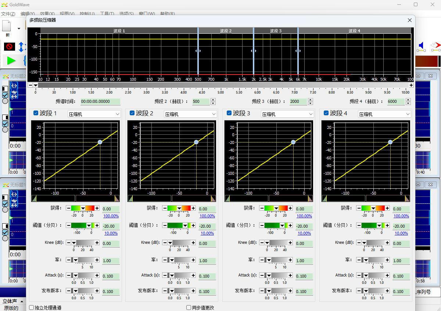
Task: Open 波段 1 压缩机 type dropdown
Action: pyautogui.click(x=94, y=114)
